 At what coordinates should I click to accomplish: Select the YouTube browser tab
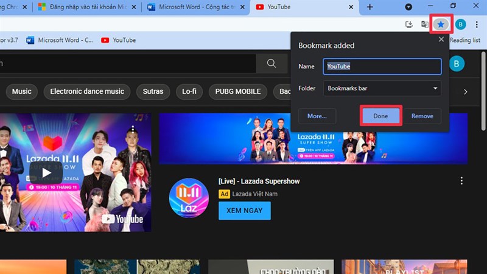[x=304, y=7]
